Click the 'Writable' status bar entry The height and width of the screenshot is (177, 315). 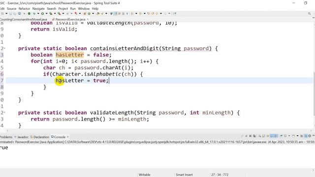click(x=144, y=175)
